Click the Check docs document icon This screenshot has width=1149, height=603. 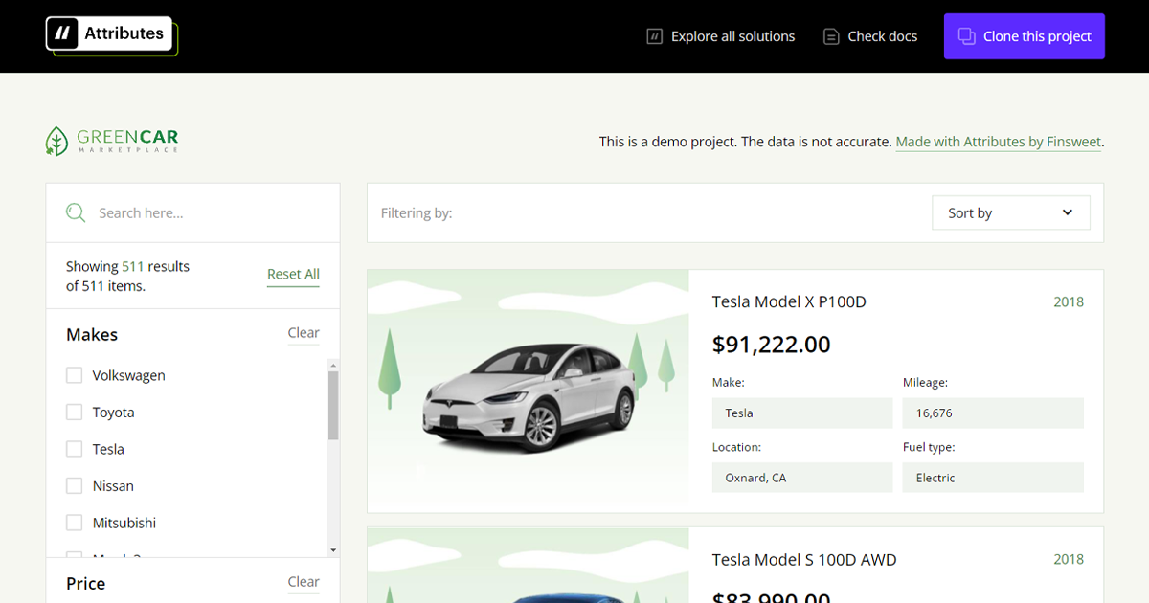[x=831, y=36]
